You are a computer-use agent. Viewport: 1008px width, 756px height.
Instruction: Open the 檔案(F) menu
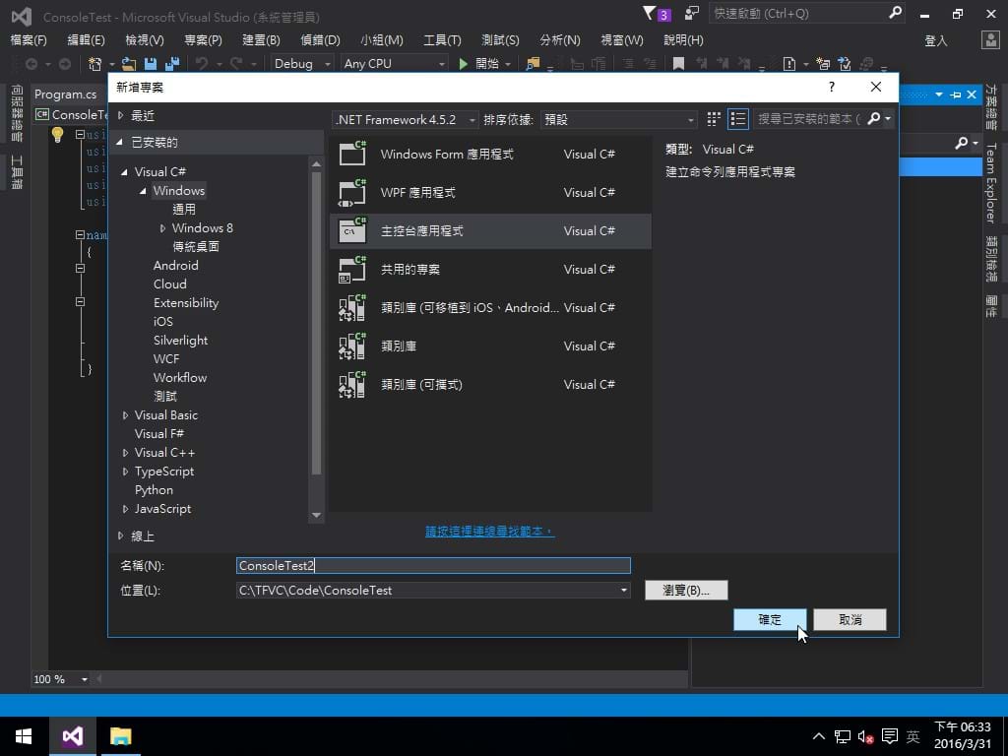point(29,39)
